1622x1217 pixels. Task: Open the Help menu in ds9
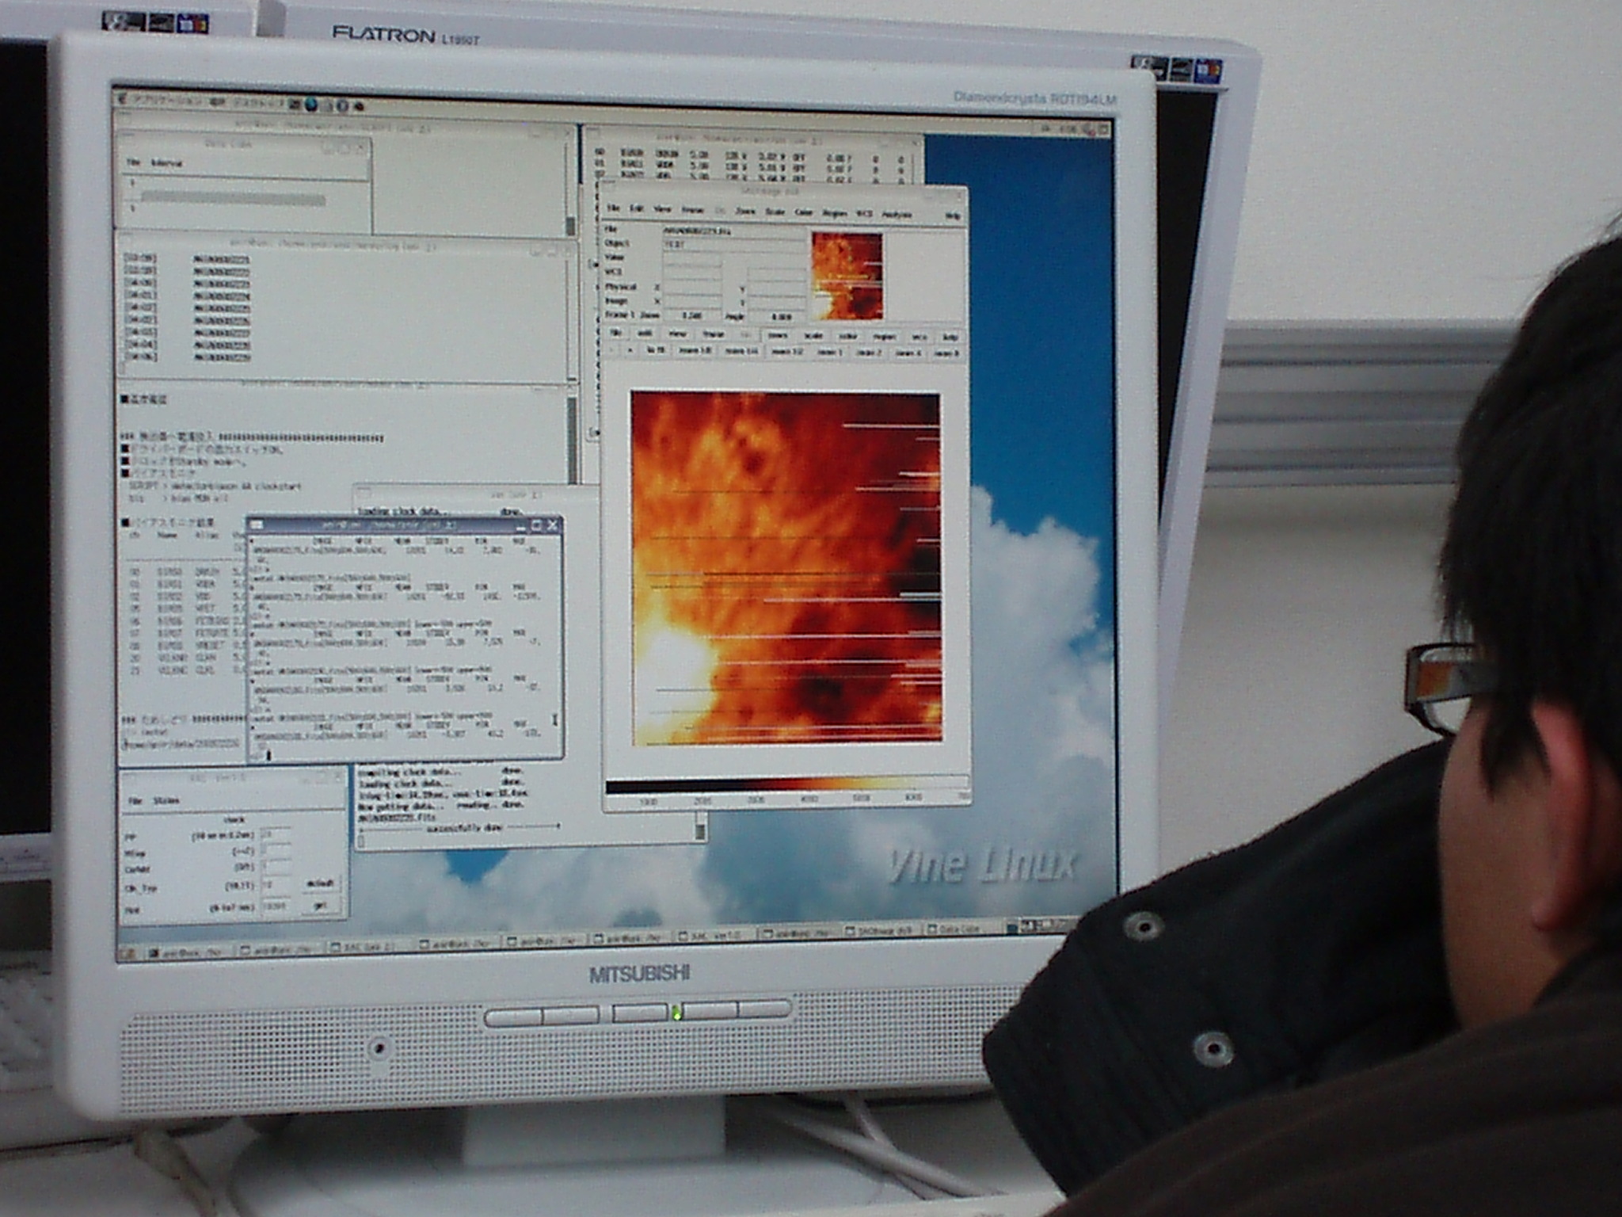pos(953,216)
